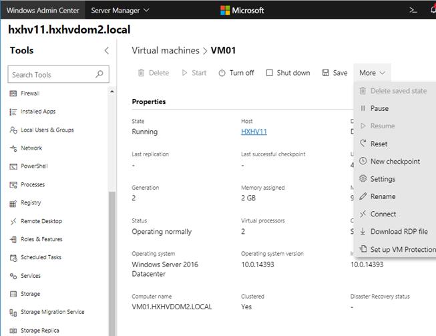The image size is (436, 336).
Task: Click the Storage Replica icon
Action: tap(13, 331)
